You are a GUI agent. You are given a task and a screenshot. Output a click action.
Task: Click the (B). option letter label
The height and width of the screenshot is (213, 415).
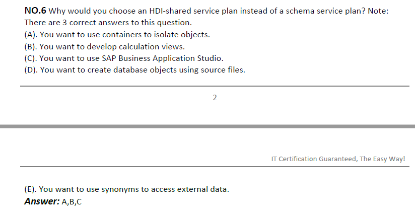coord(31,46)
